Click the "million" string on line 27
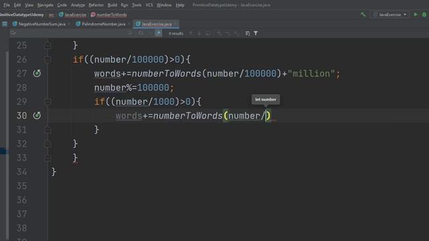 (311, 74)
